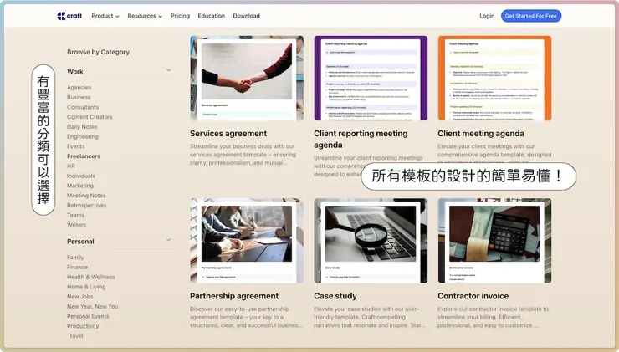This screenshot has height=352, width=619.
Task: Open the Resources dropdown menu
Action: coord(145,16)
